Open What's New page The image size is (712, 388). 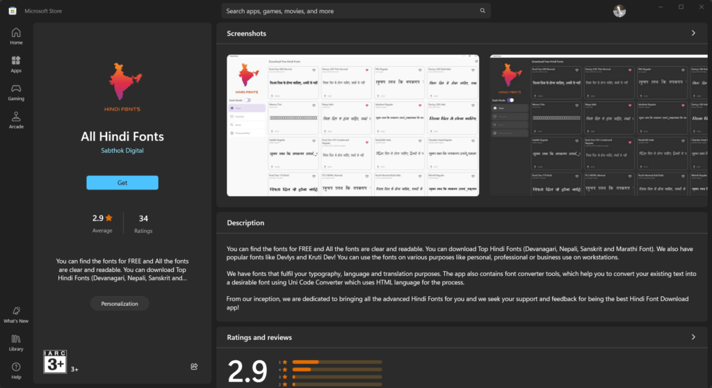tap(16, 315)
